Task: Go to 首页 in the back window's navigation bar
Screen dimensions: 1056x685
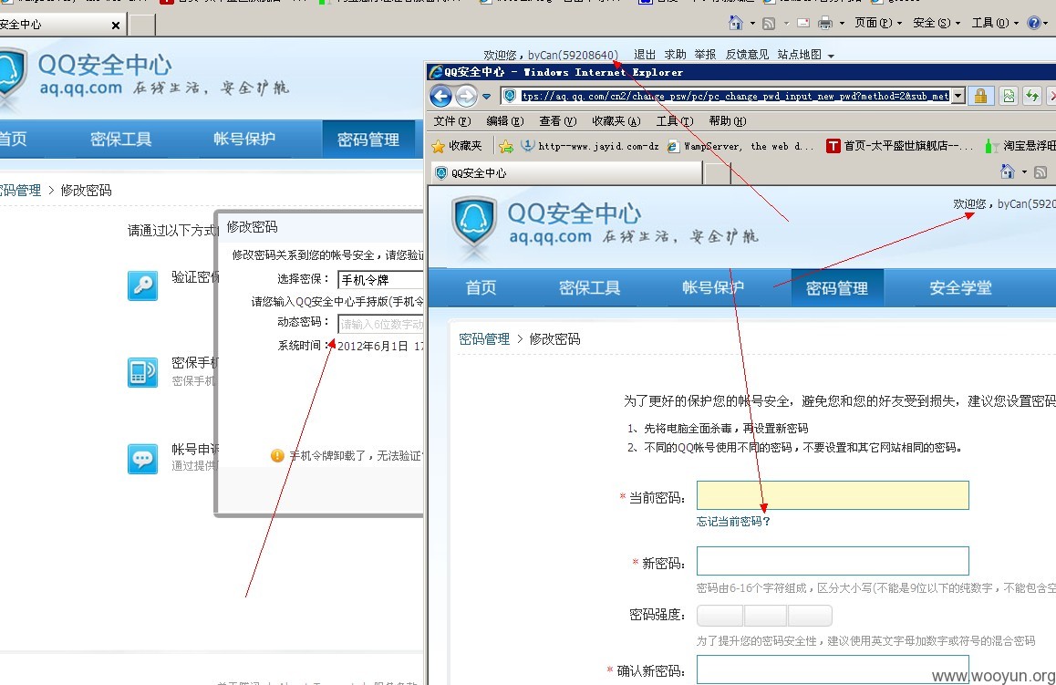Action: pyautogui.click(x=13, y=139)
